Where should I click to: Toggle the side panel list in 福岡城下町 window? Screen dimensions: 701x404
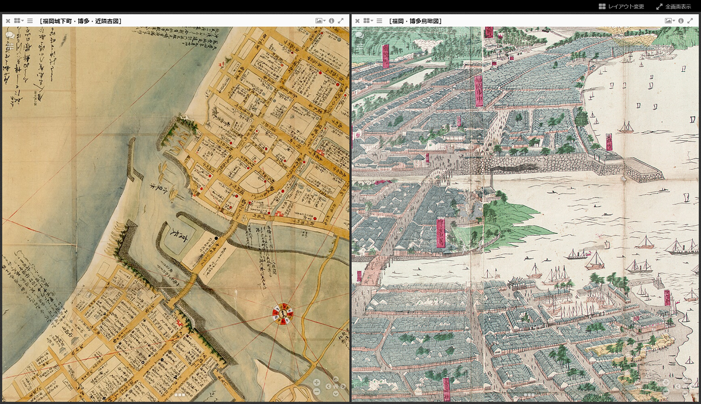point(30,21)
